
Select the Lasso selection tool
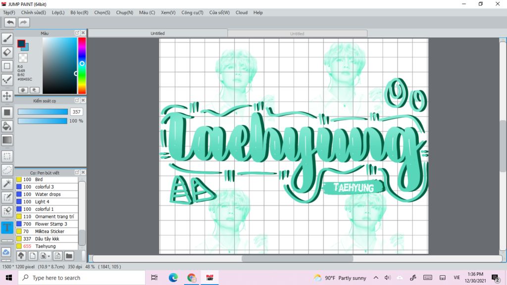click(7, 170)
